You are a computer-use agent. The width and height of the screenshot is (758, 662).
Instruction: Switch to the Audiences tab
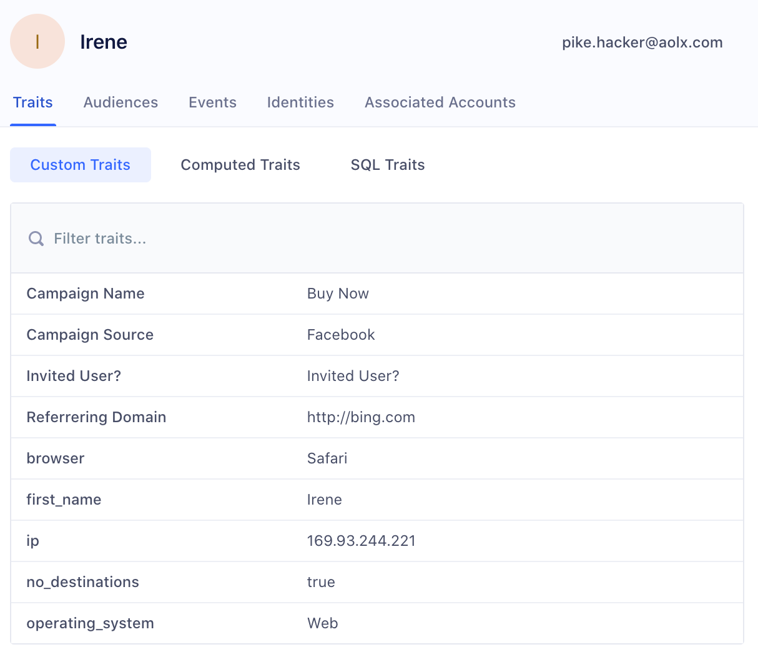tap(121, 102)
